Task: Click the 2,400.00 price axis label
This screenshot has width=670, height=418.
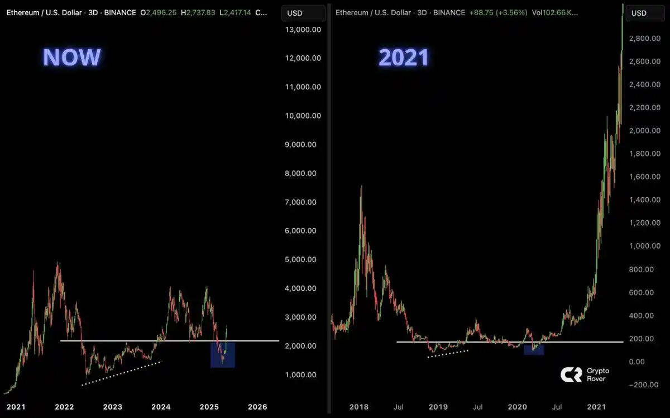Action: coord(645,84)
